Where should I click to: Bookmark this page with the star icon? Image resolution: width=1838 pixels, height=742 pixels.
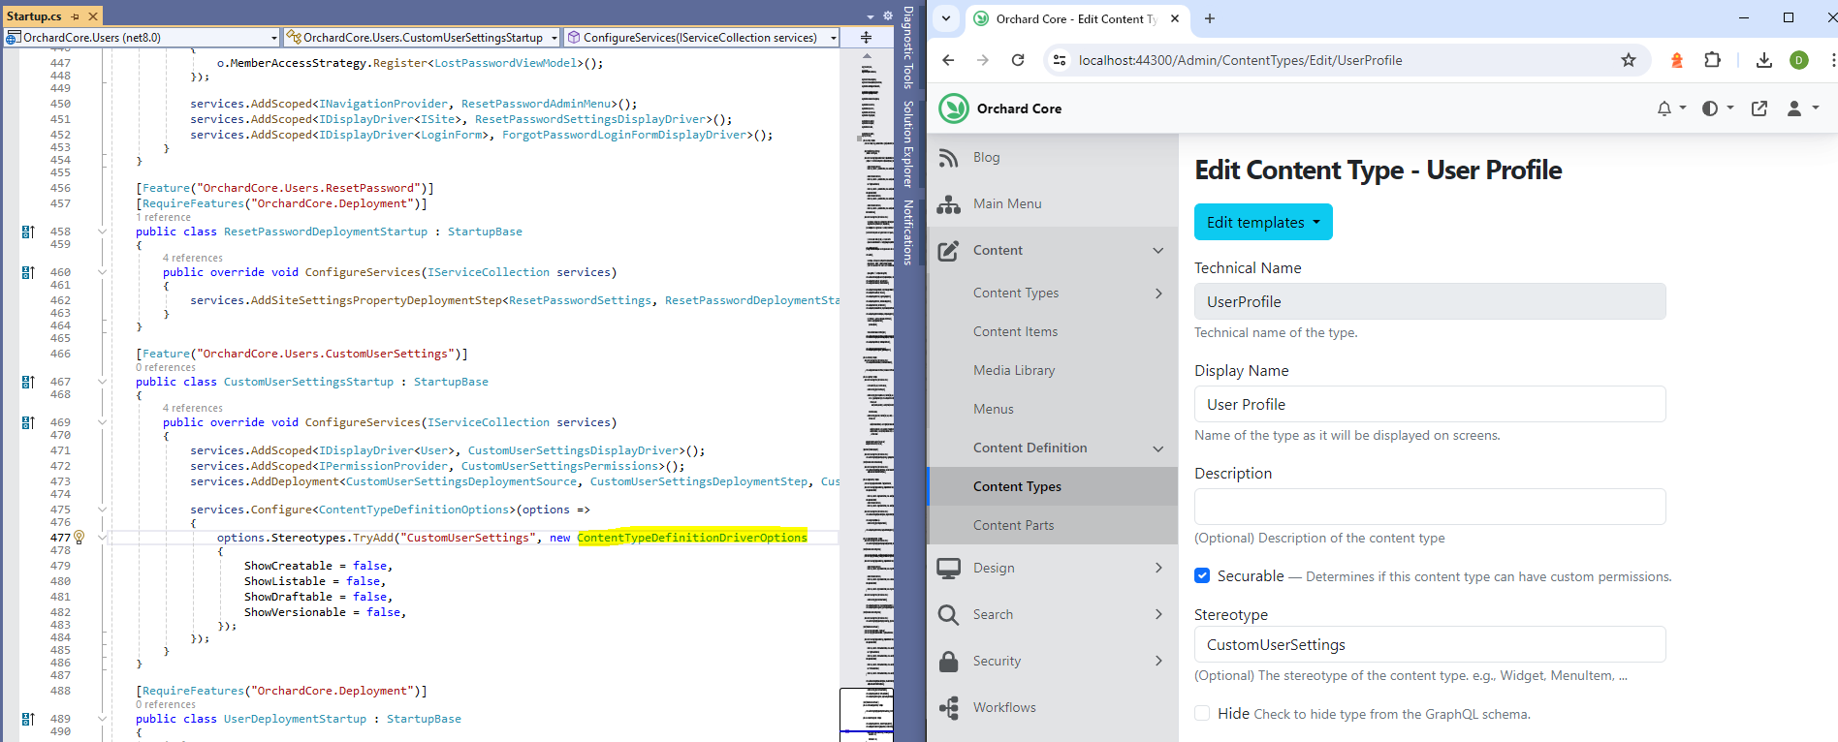pyautogui.click(x=1629, y=60)
